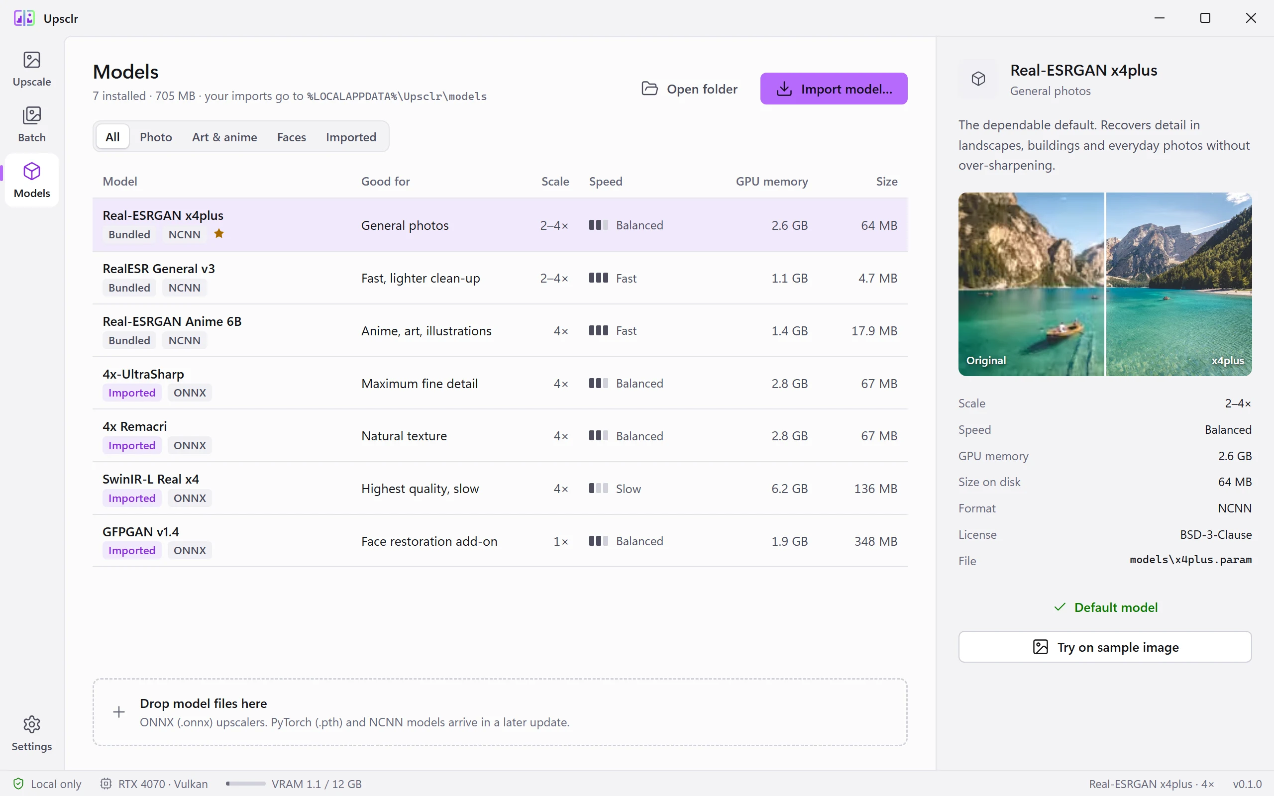Click 'Face restoration add-on' description
This screenshot has width=1274, height=796.
click(429, 541)
